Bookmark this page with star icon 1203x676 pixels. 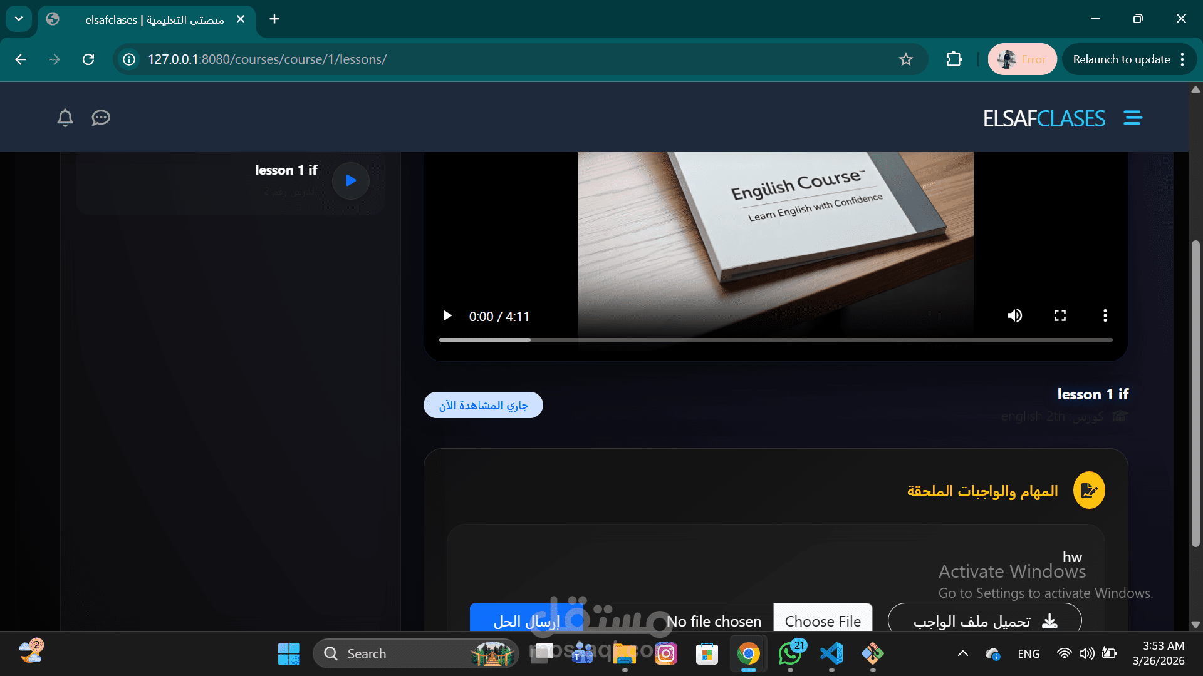coord(905,59)
